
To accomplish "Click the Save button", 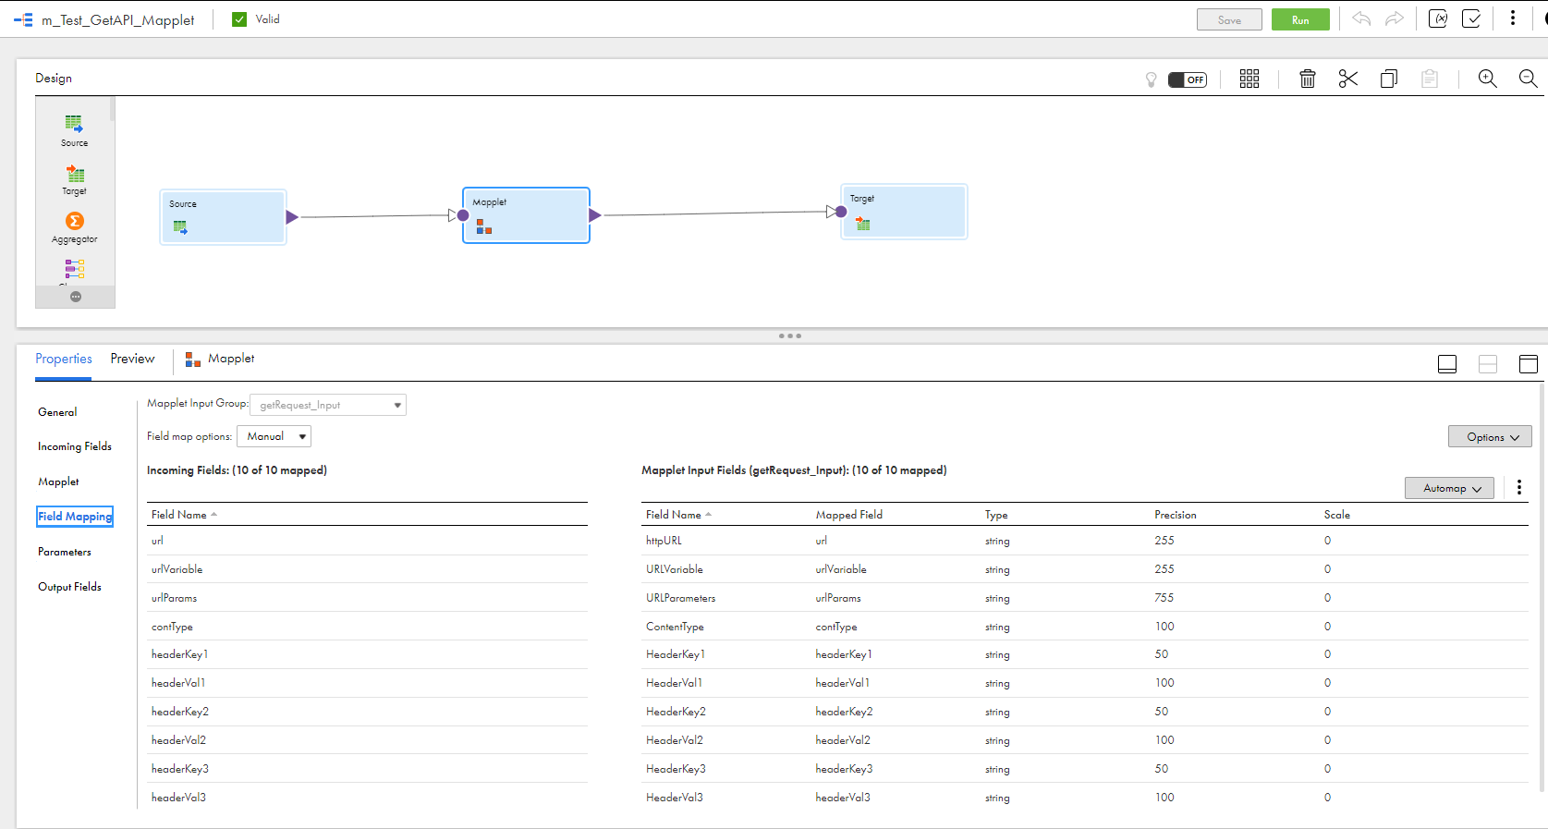I will coord(1229,19).
